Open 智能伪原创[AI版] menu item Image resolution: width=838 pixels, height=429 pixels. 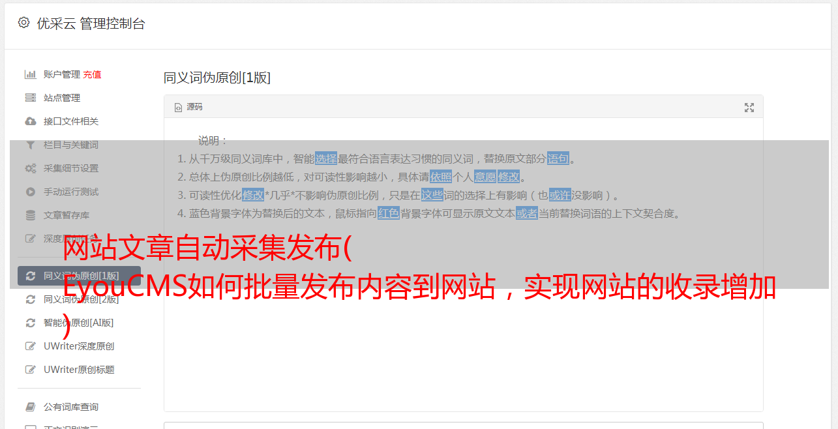(x=79, y=323)
